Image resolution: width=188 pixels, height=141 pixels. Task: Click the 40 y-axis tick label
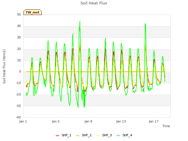tap(19, 26)
